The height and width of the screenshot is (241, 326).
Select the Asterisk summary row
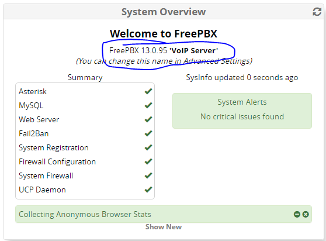coord(85,91)
